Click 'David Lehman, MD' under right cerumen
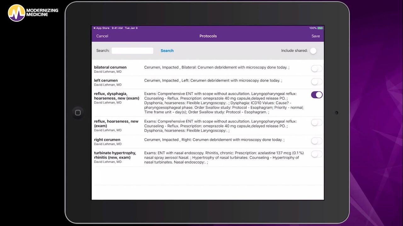The image size is (403, 226). (x=108, y=144)
